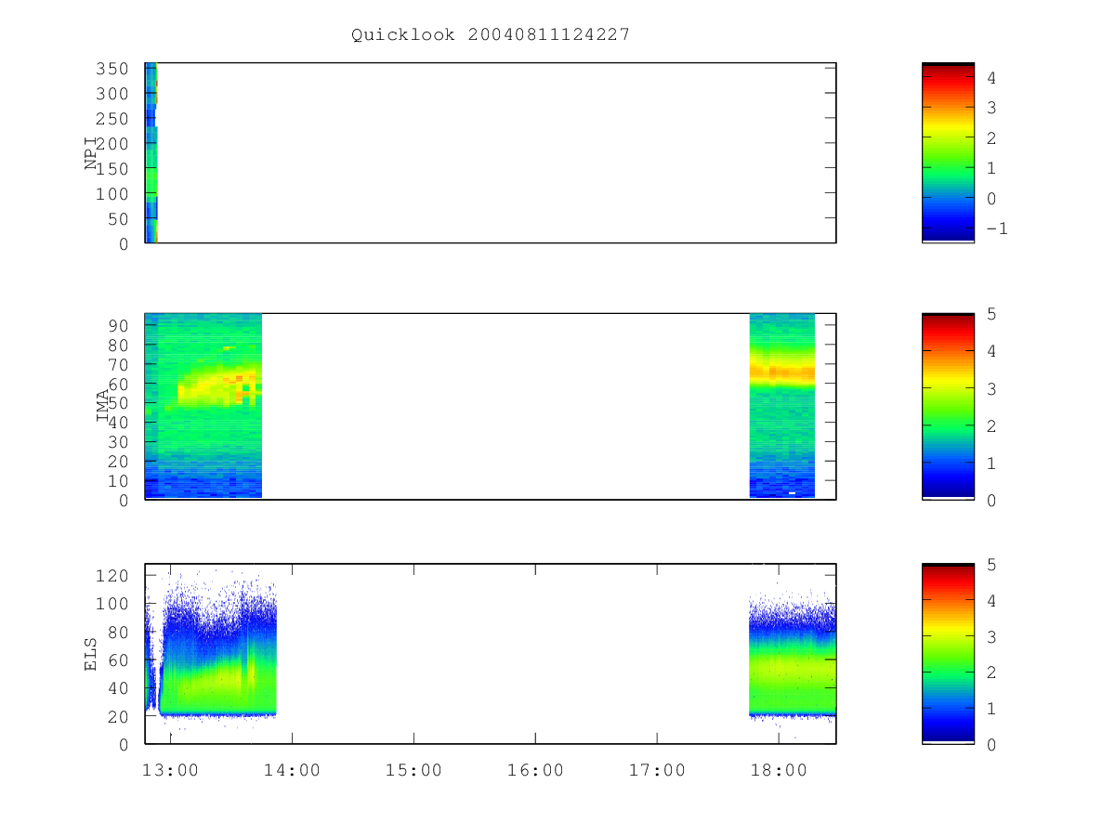Screen dimensions: 1115x836
Task: Click the 5 label on ELS colorbar
Action: (991, 565)
